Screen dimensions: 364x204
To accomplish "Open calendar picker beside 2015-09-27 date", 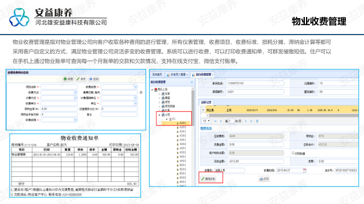I will click(x=305, y=170).
